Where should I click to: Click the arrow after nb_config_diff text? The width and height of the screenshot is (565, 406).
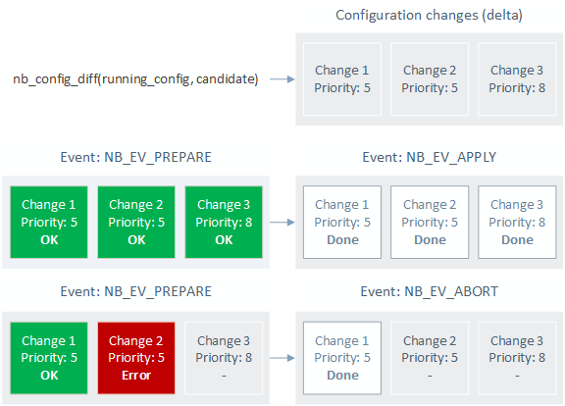tap(282, 79)
